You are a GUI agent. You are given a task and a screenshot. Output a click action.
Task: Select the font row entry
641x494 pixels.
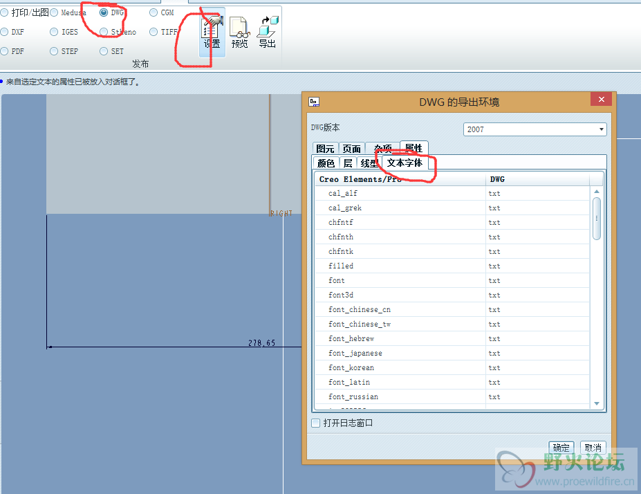point(452,280)
